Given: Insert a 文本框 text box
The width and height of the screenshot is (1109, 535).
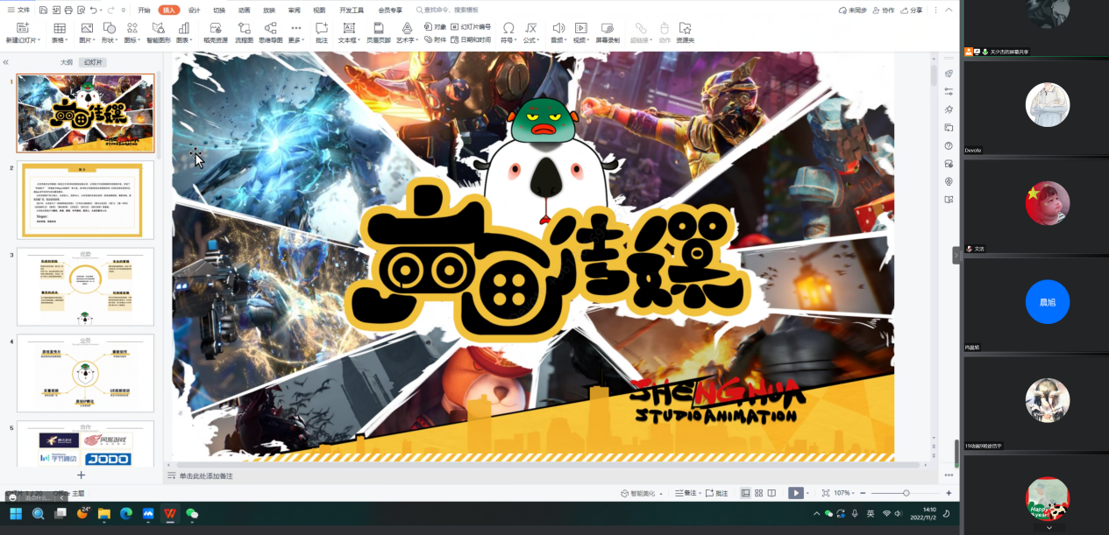Looking at the screenshot, I should [348, 33].
